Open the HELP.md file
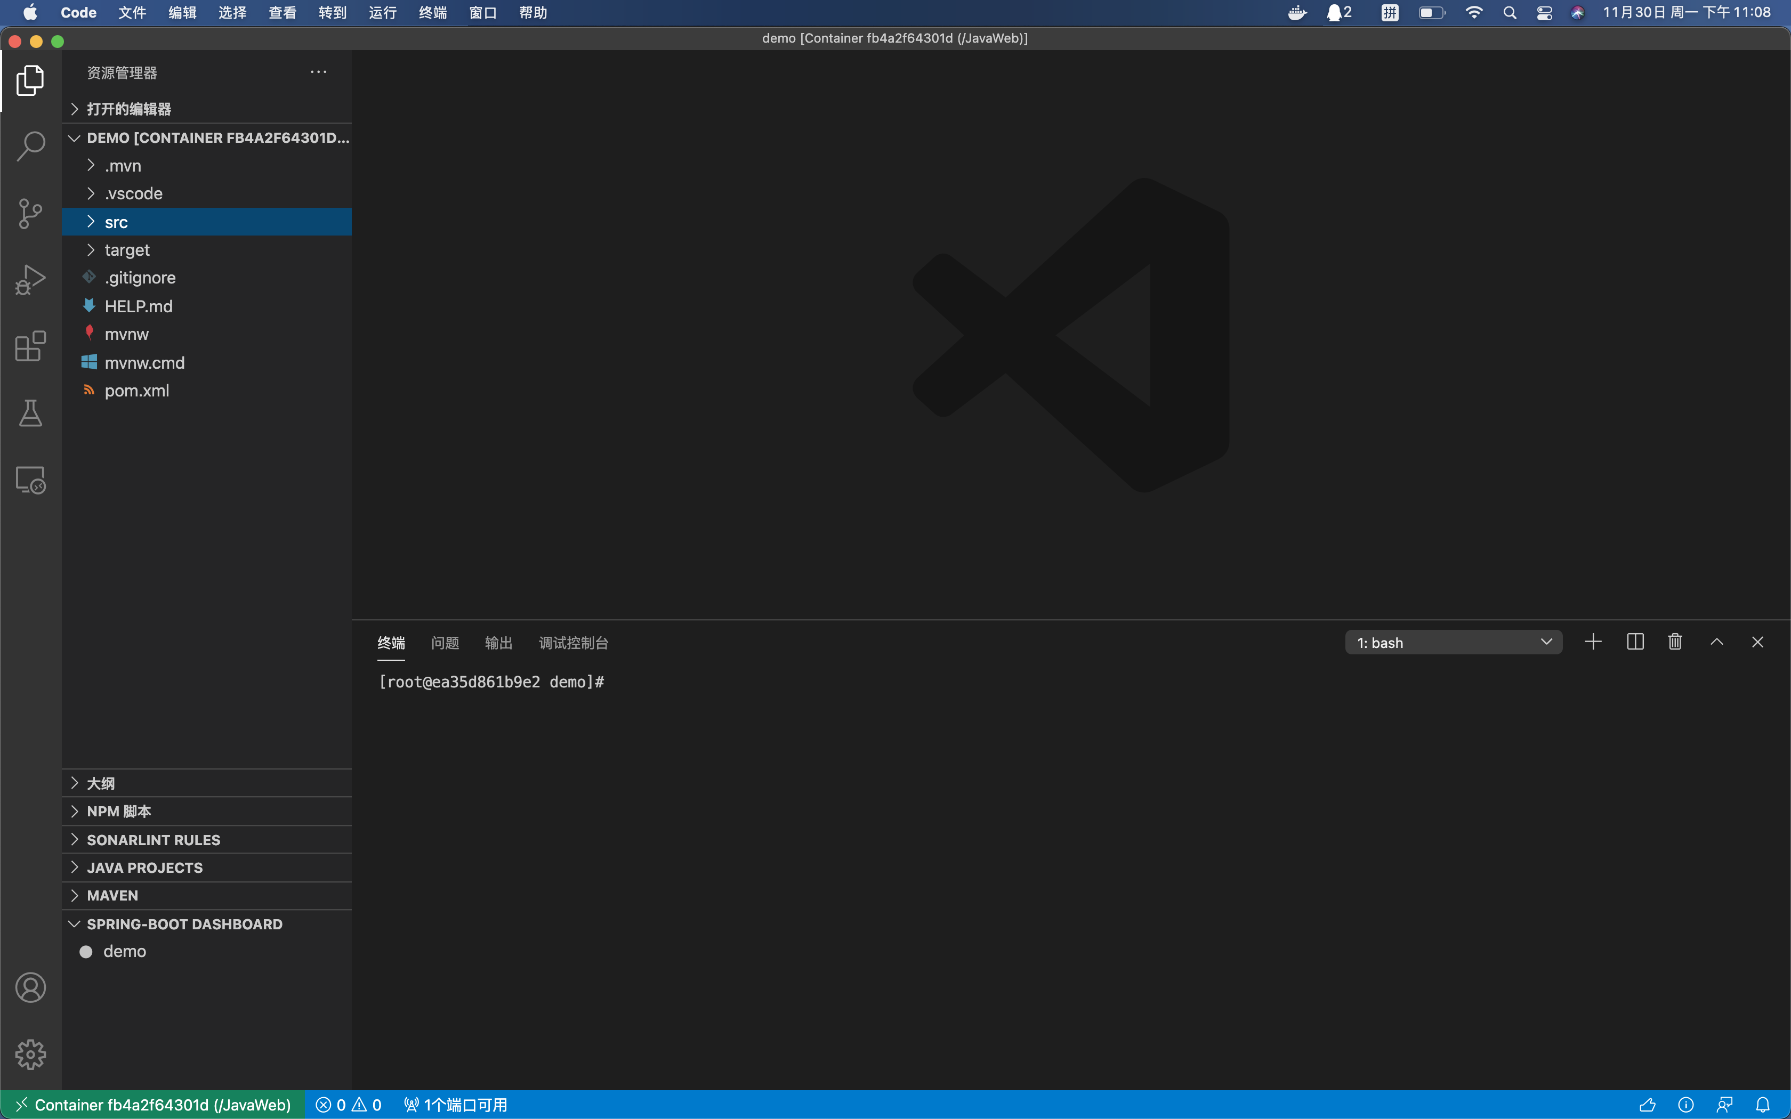Viewport: 1791px width, 1119px height. pos(206,306)
